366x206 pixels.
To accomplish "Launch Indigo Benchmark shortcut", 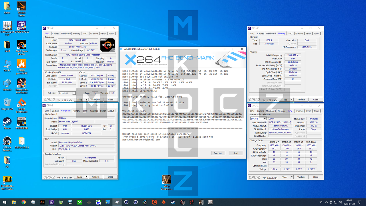I will point(22,106).
